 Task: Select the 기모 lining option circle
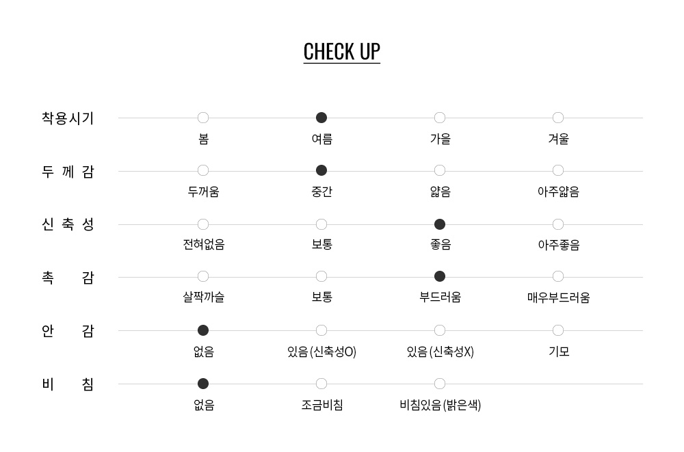pyautogui.click(x=558, y=330)
